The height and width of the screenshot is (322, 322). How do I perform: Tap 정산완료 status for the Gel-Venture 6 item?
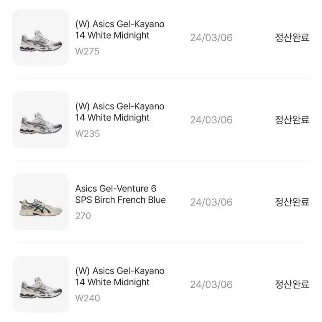pyautogui.click(x=292, y=202)
